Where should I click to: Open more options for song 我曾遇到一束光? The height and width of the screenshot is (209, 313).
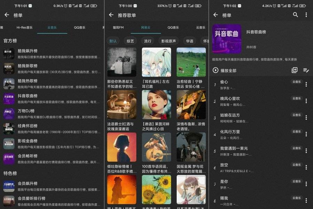click(306, 151)
